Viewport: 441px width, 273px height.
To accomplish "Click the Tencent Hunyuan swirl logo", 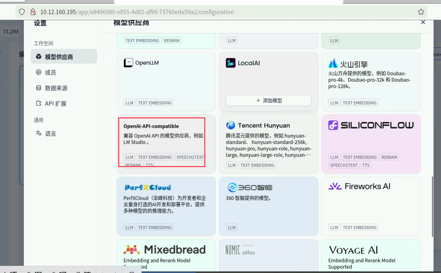I will 230,125.
